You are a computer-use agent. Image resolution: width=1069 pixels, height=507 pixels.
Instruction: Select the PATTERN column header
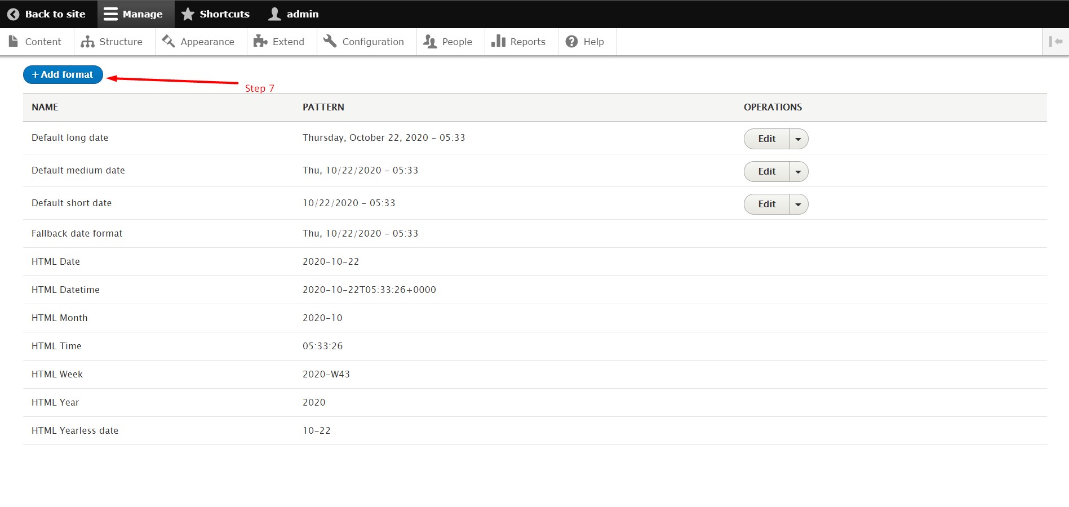[x=323, y=107]
